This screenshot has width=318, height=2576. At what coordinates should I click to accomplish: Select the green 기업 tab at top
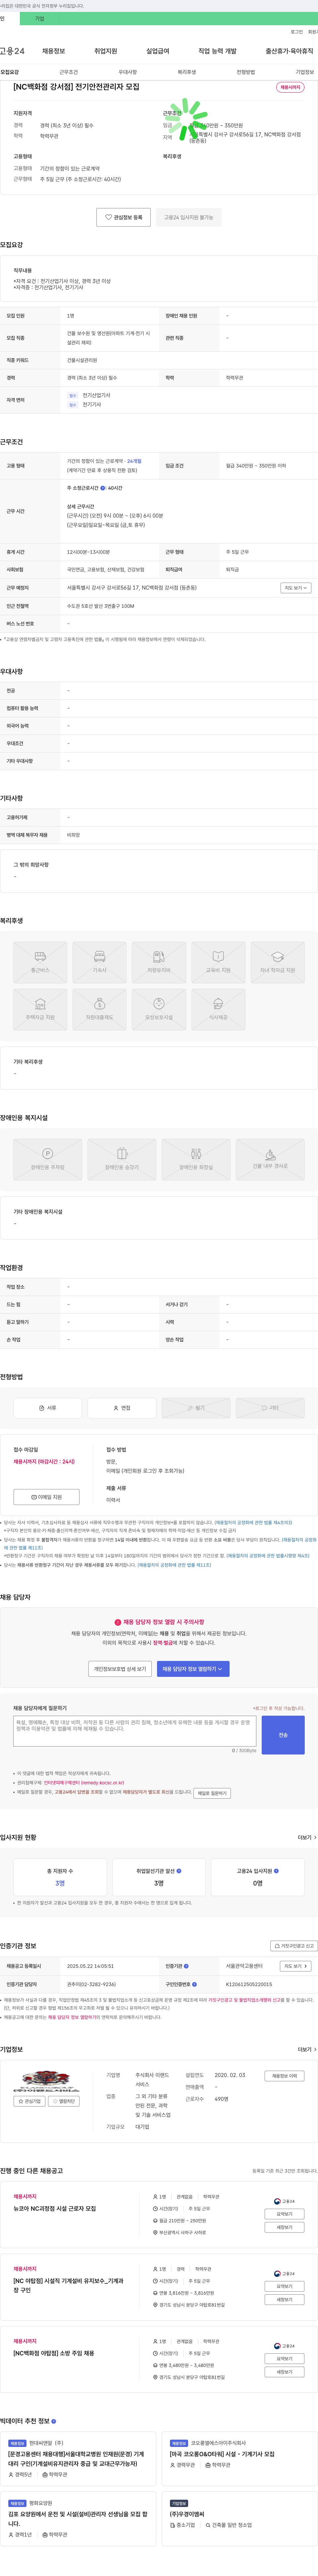40,19
